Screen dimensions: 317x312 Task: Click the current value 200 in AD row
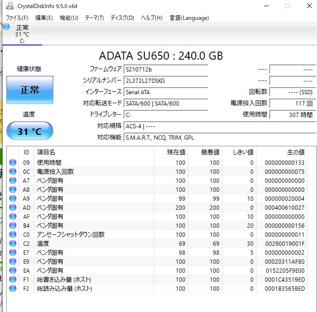click(x=180, y=207)
